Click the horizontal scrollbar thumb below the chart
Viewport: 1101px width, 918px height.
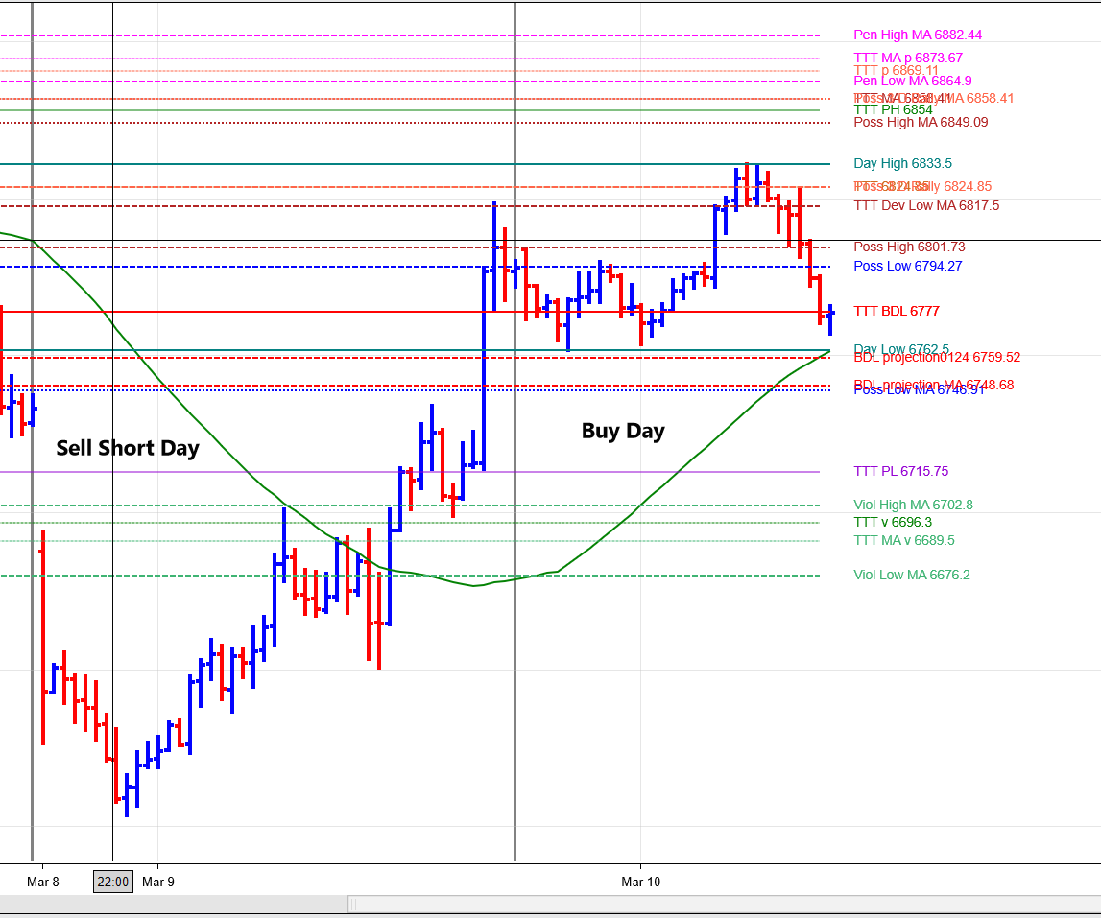pos(724,904)
